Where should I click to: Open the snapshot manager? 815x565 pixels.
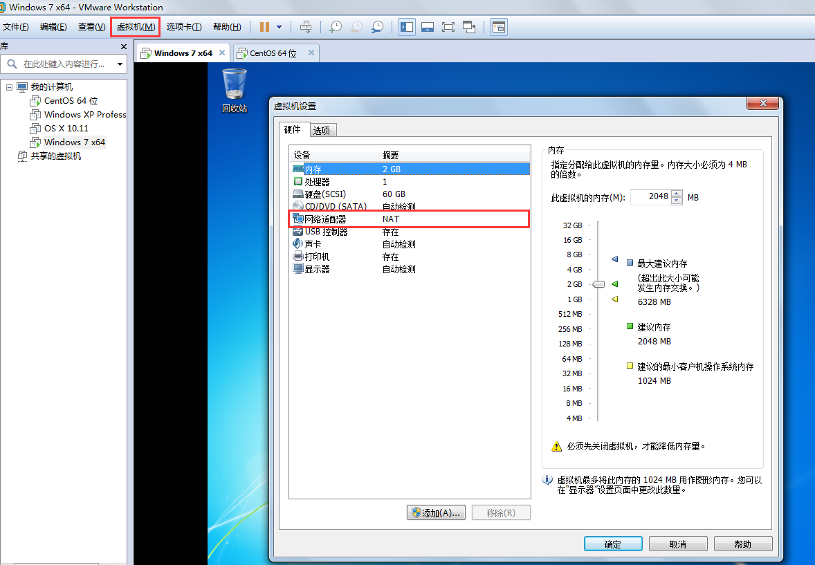pyautogui.click(x=377, y=27)
